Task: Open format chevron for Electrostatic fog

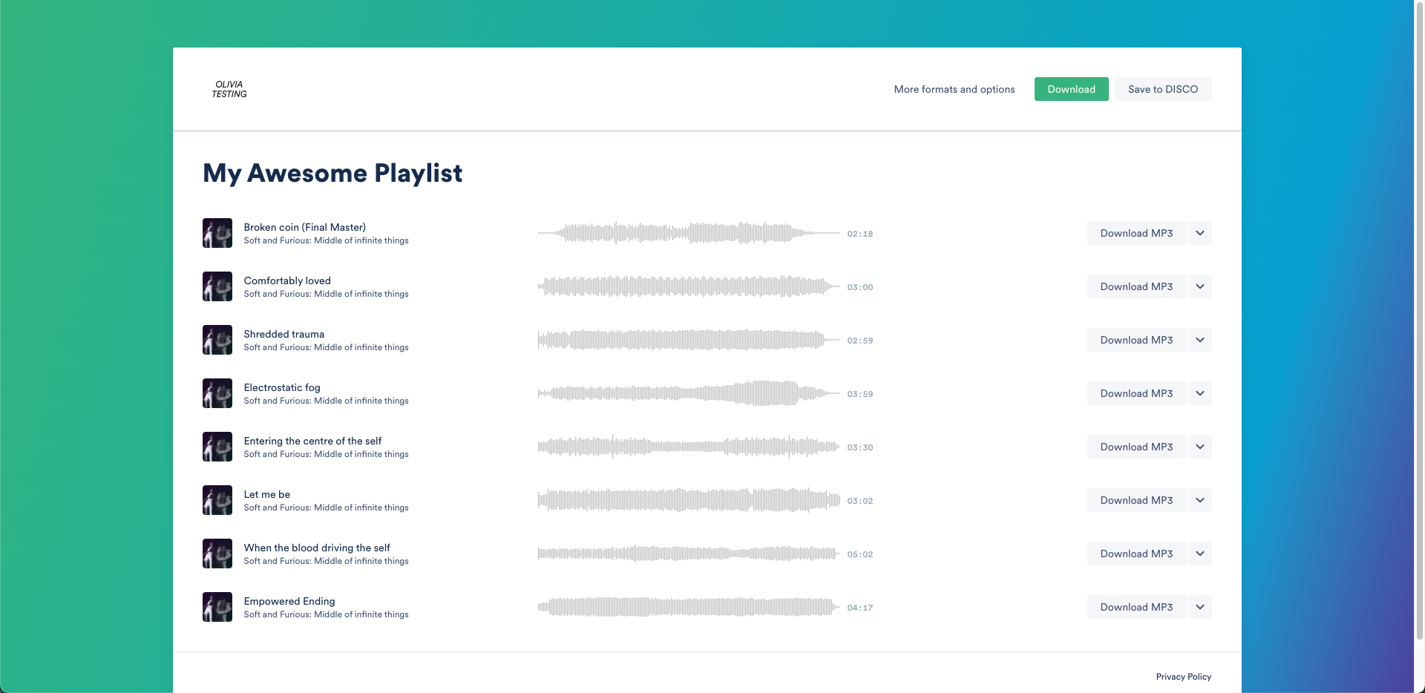Action: click(1200, 393)
